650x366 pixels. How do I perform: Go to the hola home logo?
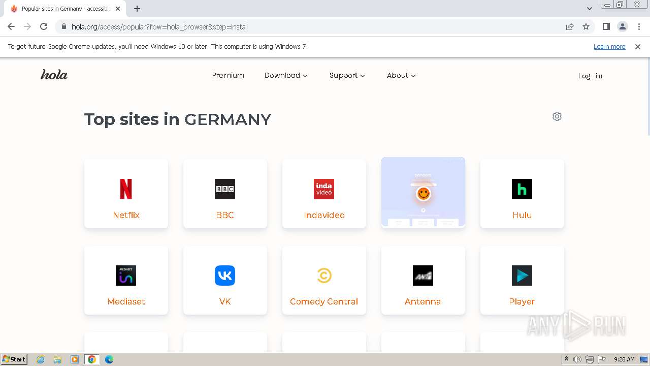click(x=54, y=75)
